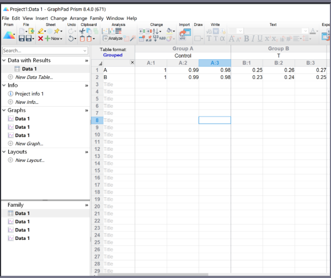Click the Prism logo icon in toolbar
Viewport: 331px width, 278px height.
9,35
